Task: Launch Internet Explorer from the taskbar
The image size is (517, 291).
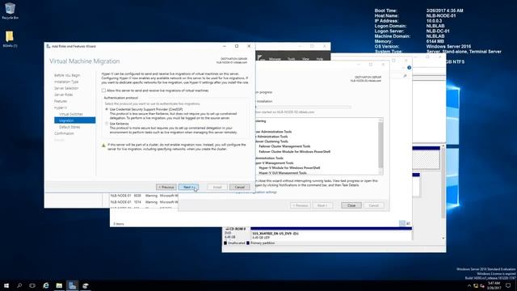Action: (46, 285)
